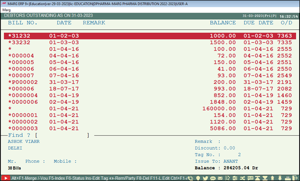Image resolution: width=300 pixels, height=181 pixels.
Task: Click the 1848.00 balance amount
Action: 223,102
